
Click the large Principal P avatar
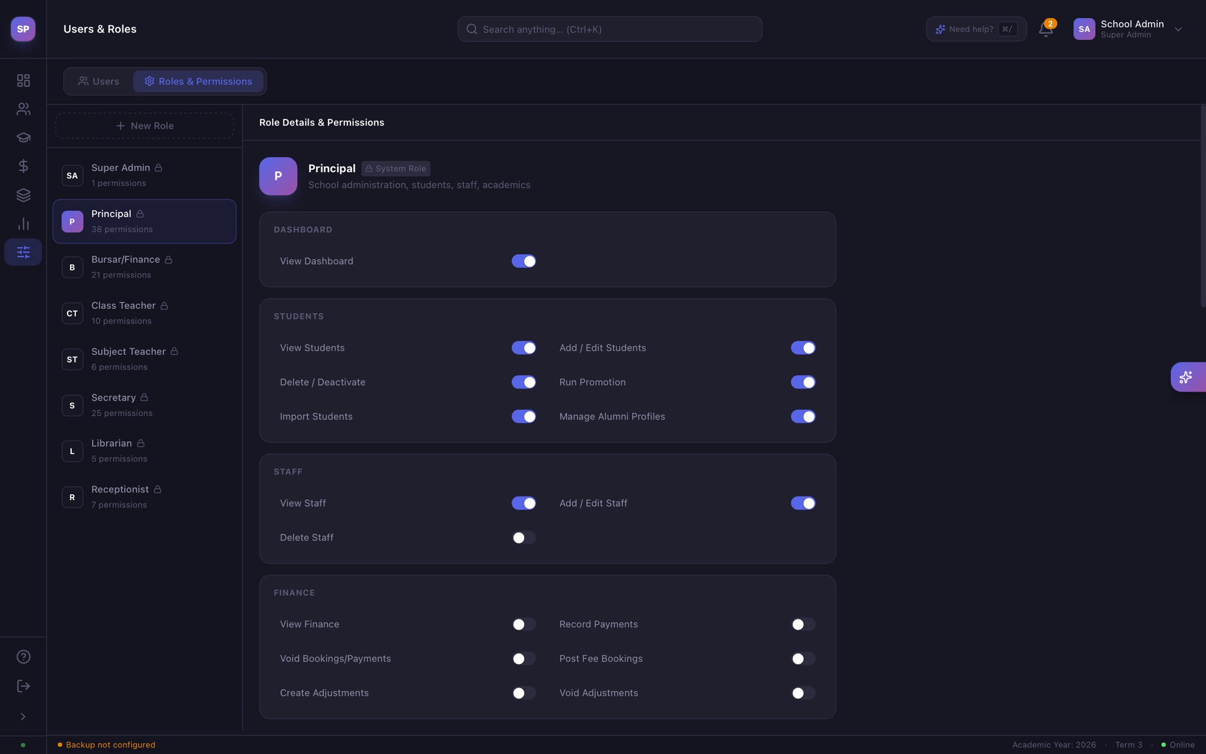[x=278, y=176]
